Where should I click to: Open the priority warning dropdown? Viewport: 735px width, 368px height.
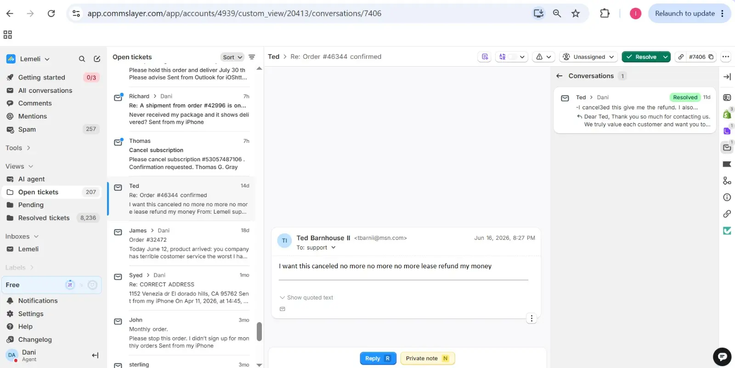point(544,57)
